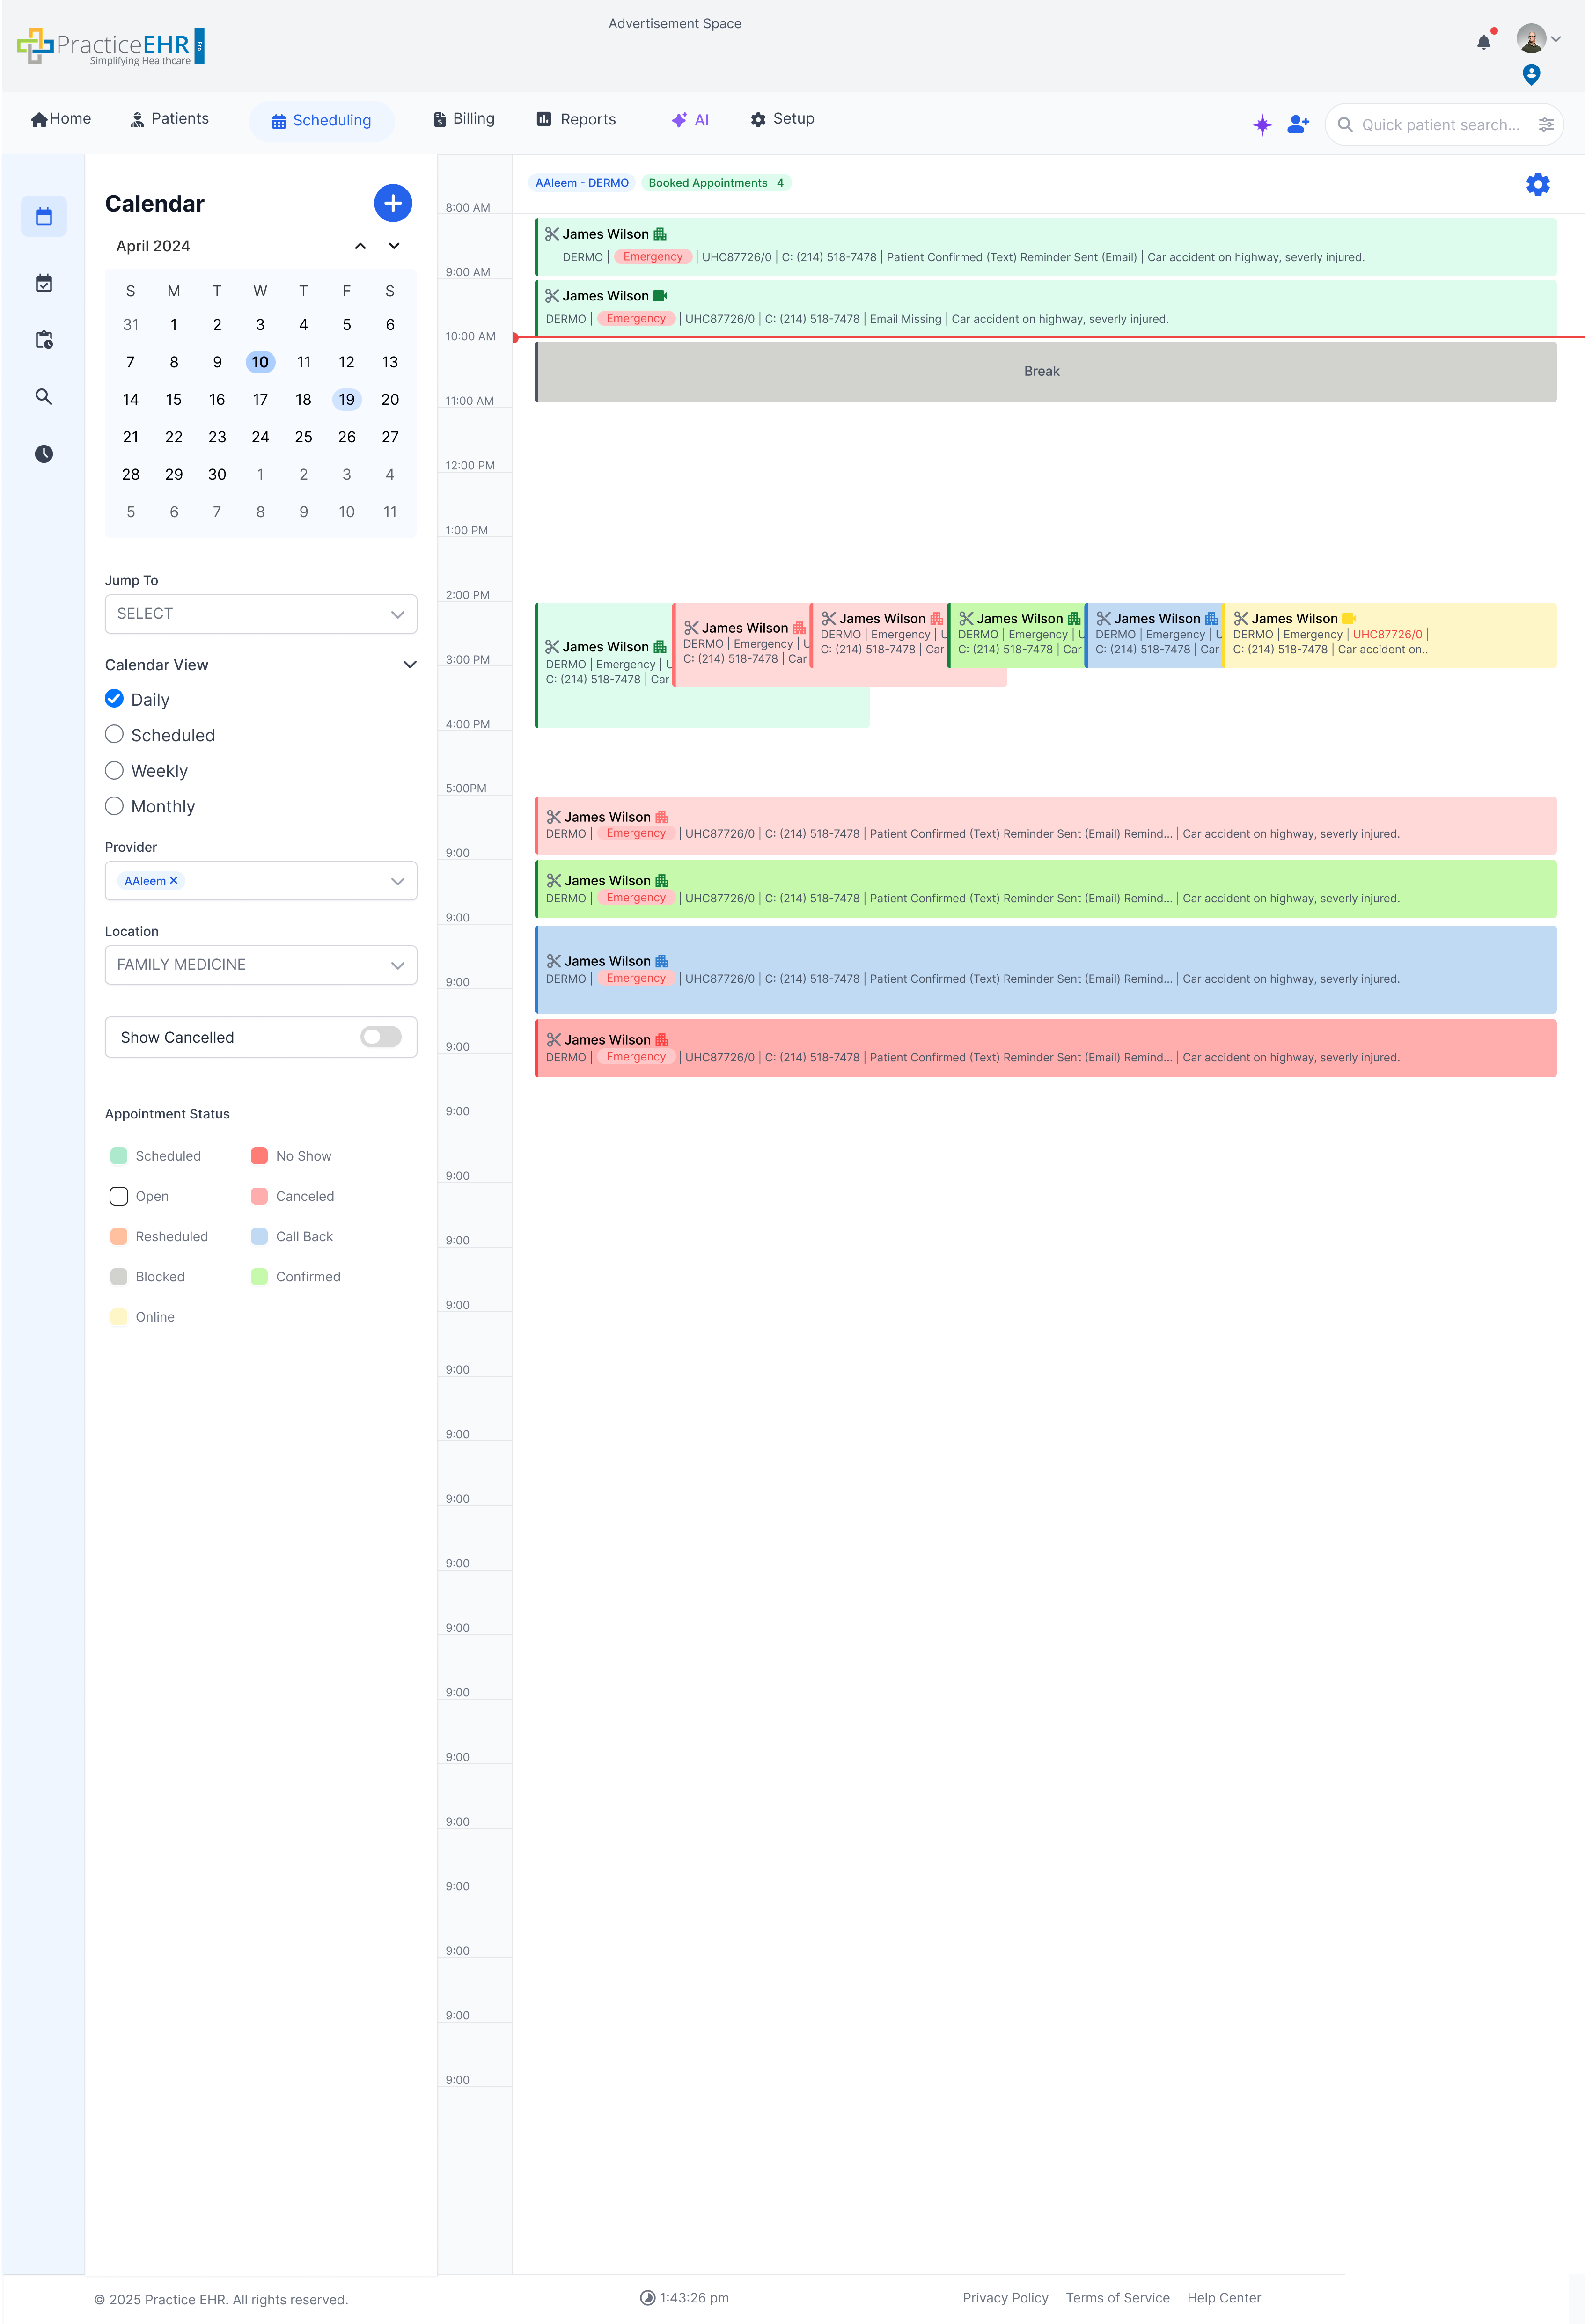The image size is (1585, 2324).
Task: Open the Privacy Policy link
Action: [1005, 2298]
